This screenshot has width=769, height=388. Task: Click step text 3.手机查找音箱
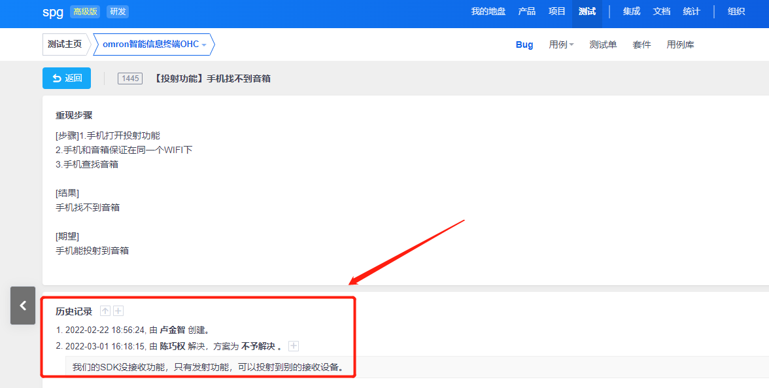87,164
